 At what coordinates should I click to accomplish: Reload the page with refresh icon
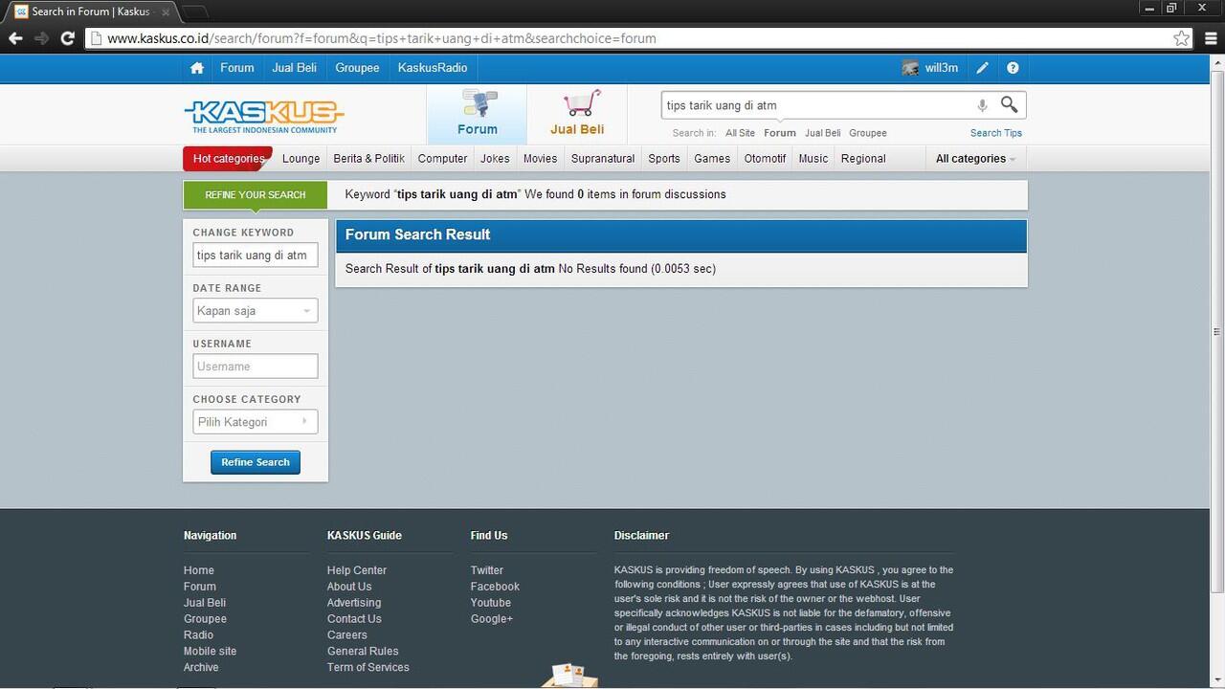[67, 38]
